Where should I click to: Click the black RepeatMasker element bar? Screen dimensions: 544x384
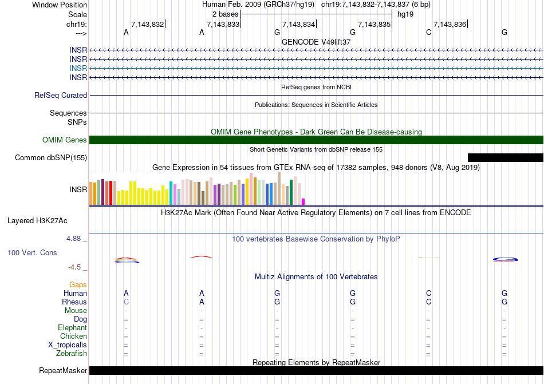click(x=316, y=371)
